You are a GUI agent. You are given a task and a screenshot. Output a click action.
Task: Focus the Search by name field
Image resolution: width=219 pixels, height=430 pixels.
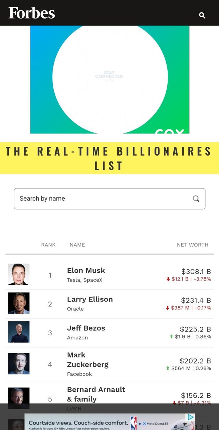click(103, 199)
